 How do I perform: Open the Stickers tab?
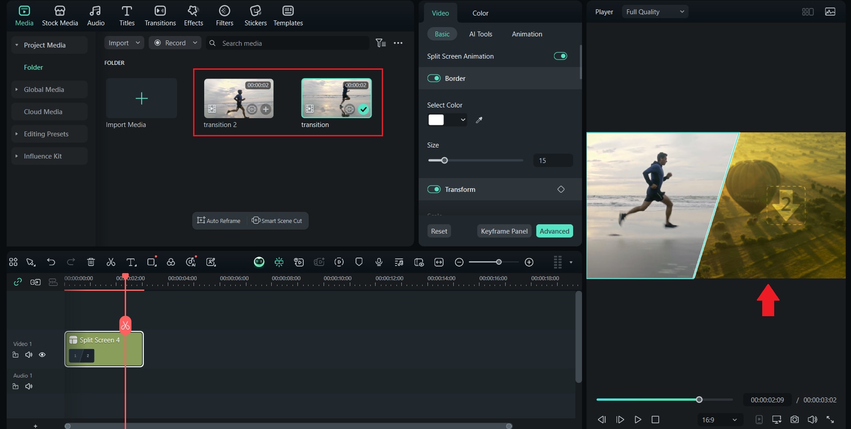tap(256, 16)
